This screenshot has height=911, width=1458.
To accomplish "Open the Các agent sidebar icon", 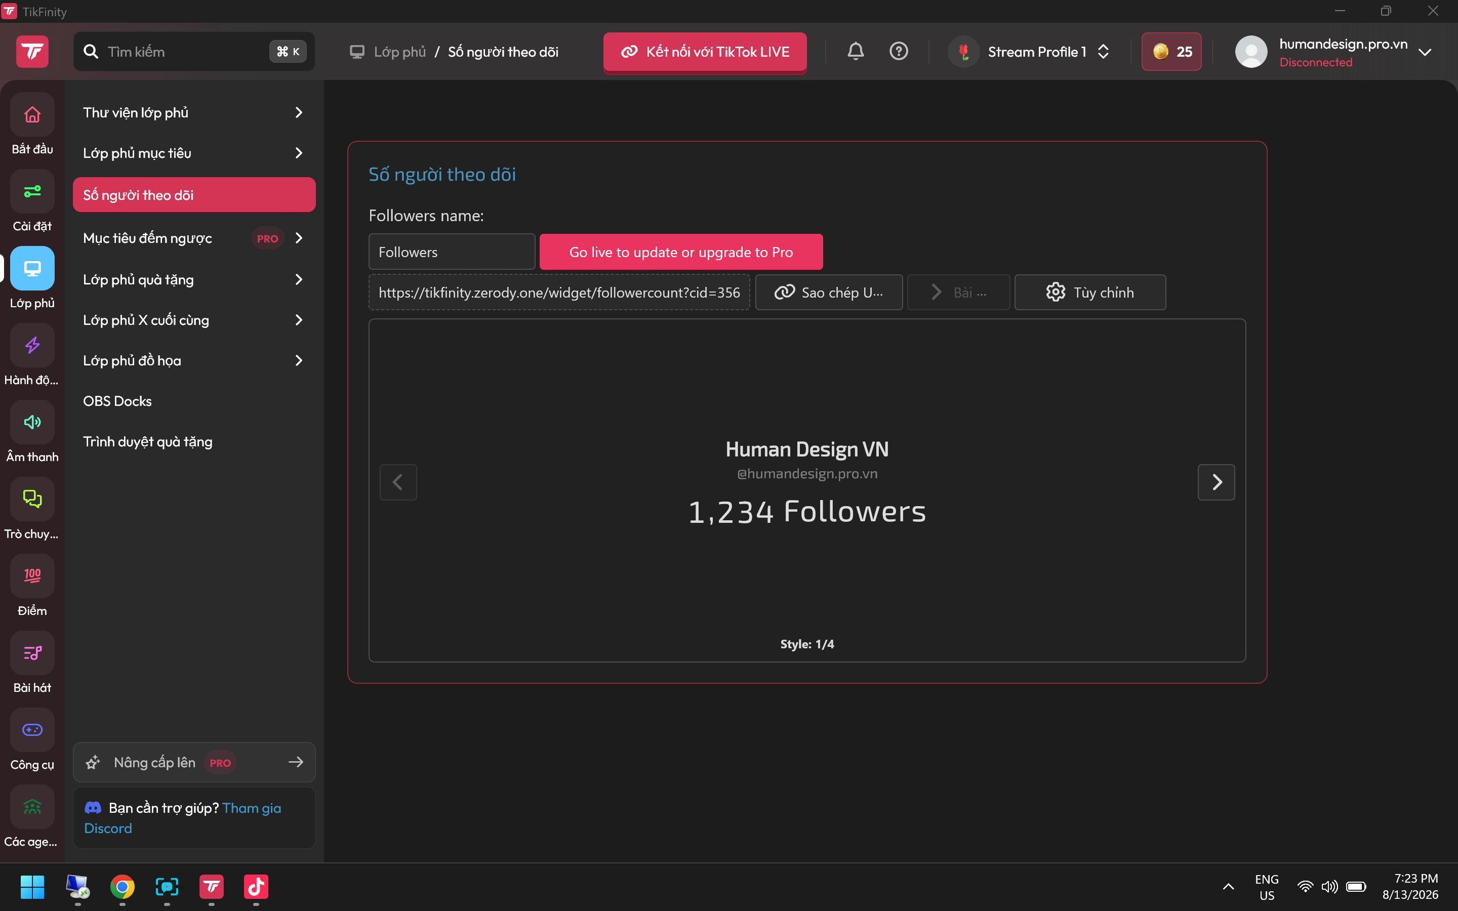I will [x=32, y=807].
